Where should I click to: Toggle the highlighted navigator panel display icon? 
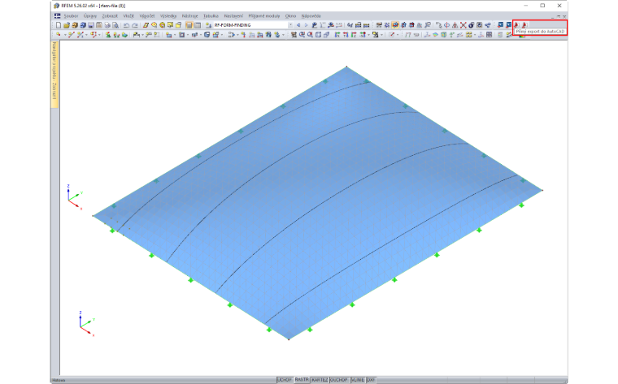[189, 25]
